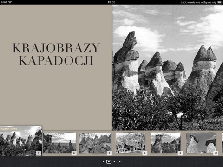Screen dimensions: 223x167
Task: Tap the partially visible thumbnail at strip's right edge
Action: point(222,143)
